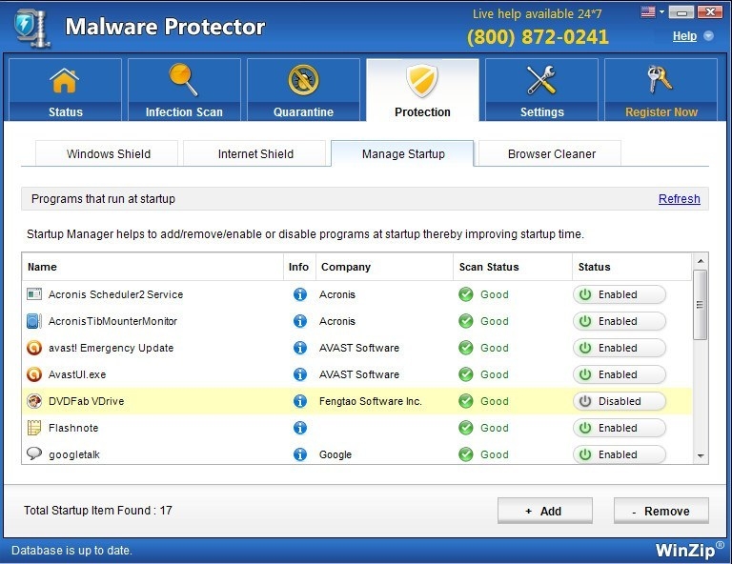
Task: Toggle googletalk startup status
Action: (x=619, y=454)
